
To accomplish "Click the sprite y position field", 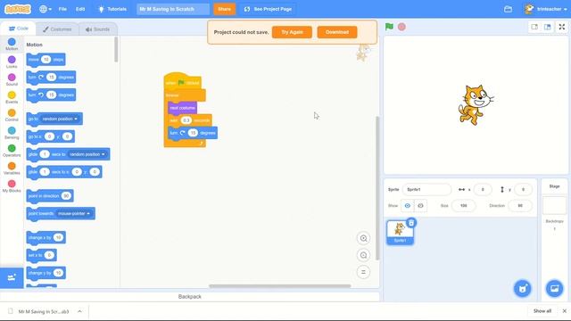I will coord(523,190).
